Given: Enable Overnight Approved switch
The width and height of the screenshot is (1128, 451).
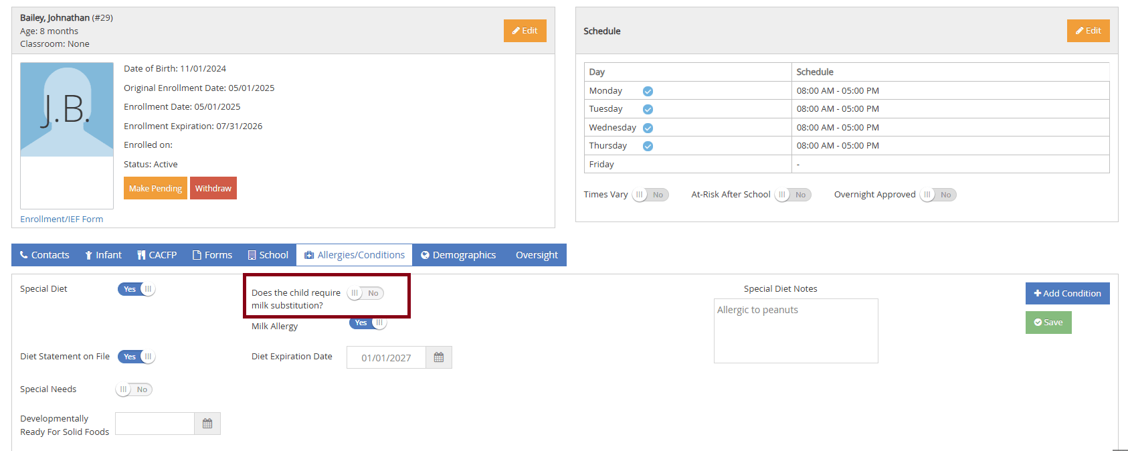Looking at the screenshot, I should point(938,195).
